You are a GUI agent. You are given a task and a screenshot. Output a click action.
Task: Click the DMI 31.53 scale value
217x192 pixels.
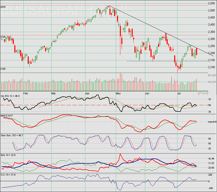pyautogui.click(x=211, y=163)
